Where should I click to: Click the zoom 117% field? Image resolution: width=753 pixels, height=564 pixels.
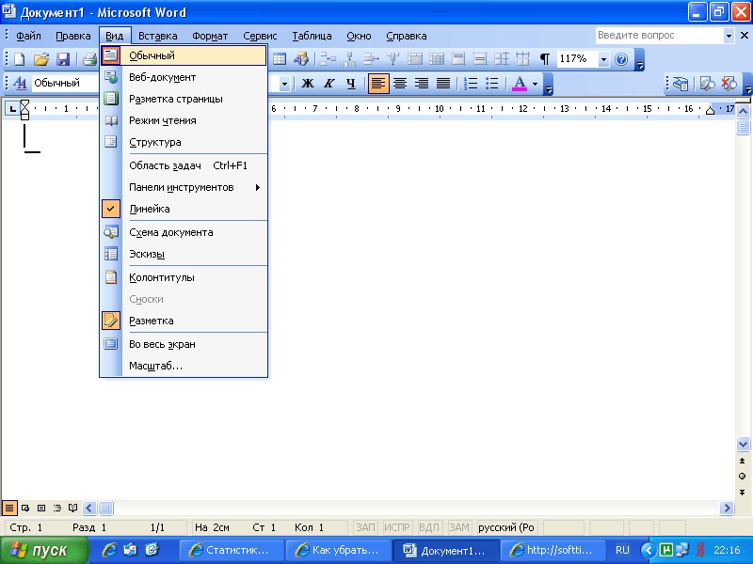[x=577, y=59]
